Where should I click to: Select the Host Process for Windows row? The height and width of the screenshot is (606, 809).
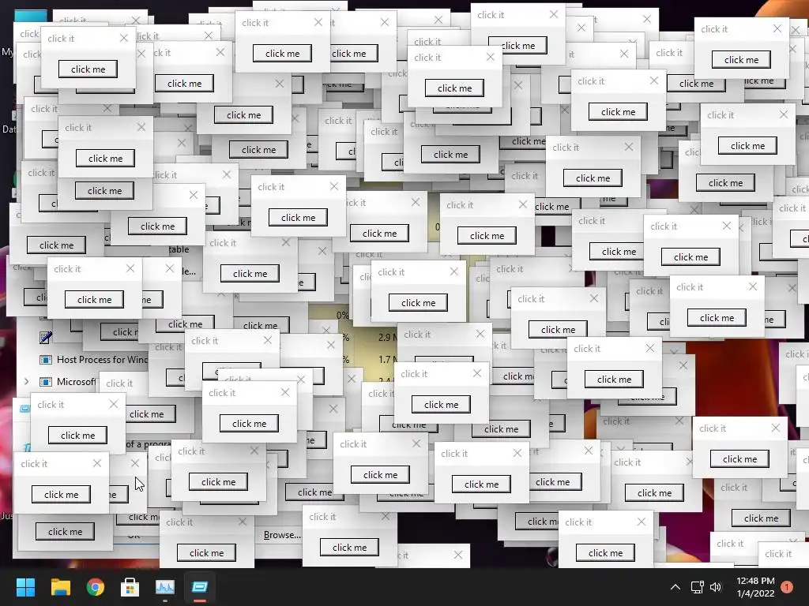pos(93,360)
